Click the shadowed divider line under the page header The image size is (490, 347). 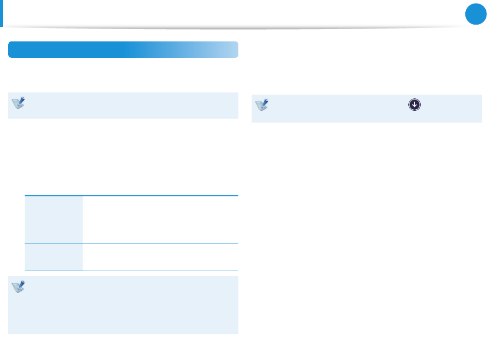(237, 28)
